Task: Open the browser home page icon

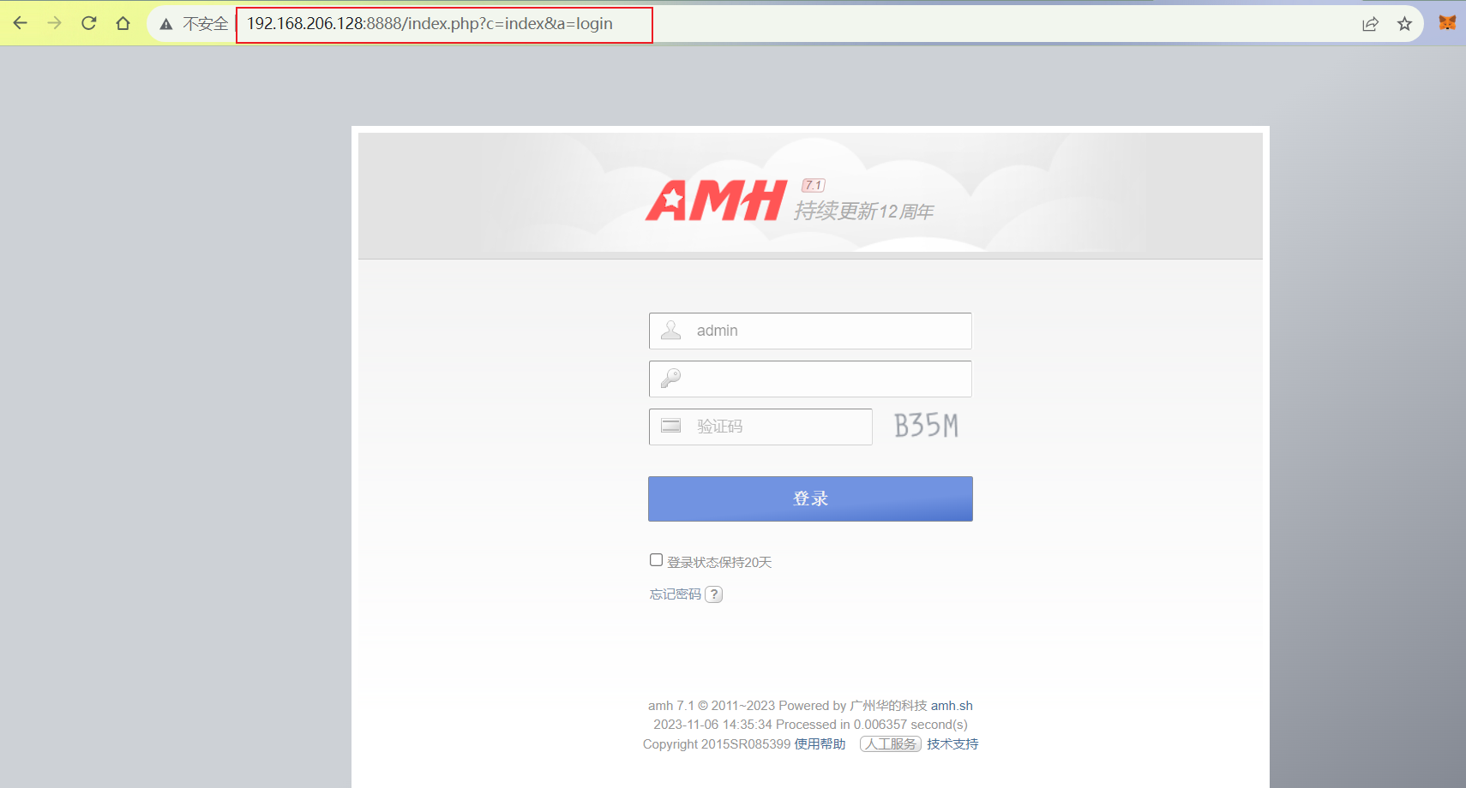Action: pos(123,23)
